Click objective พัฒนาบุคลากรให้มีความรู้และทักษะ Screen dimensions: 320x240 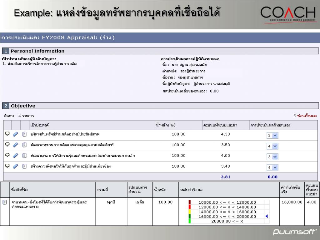click(82, 156)
